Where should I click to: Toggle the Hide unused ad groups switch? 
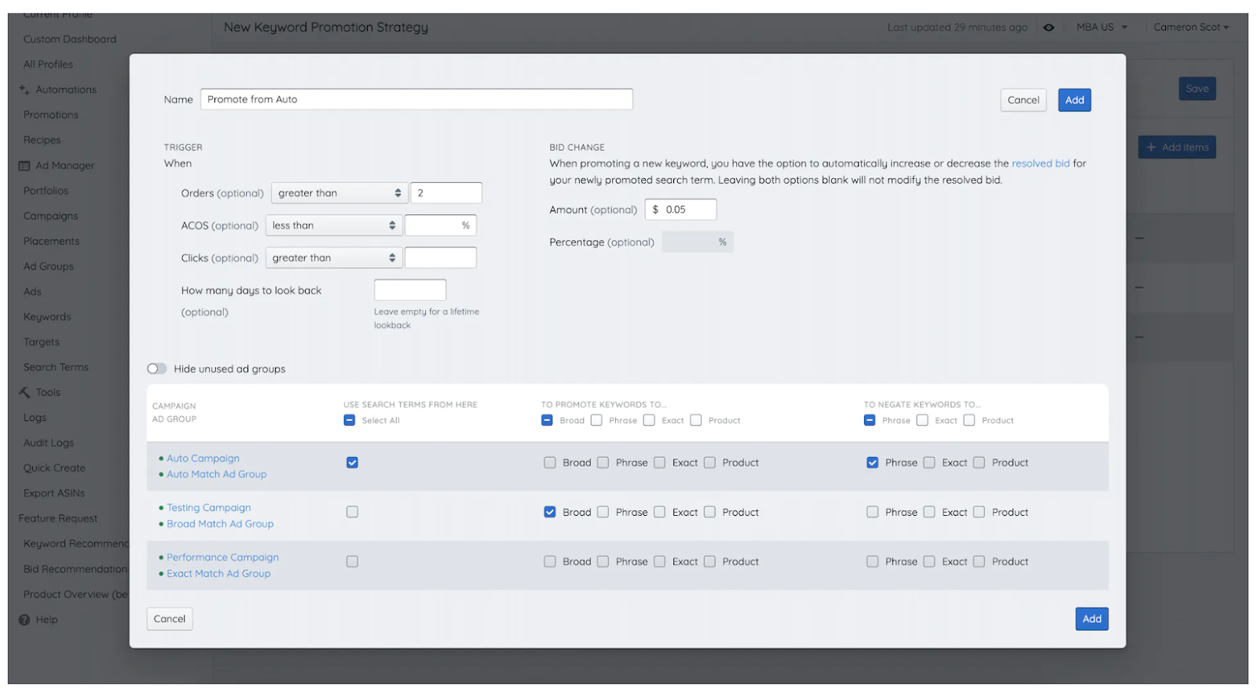(157, 369)
